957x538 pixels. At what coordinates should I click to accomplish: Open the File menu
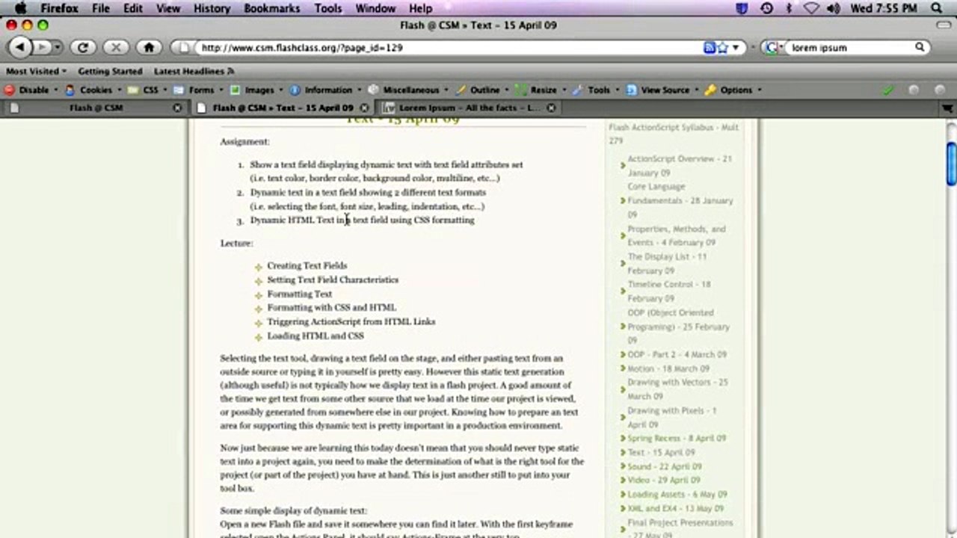pyautogui.click(x=100, y=8)
